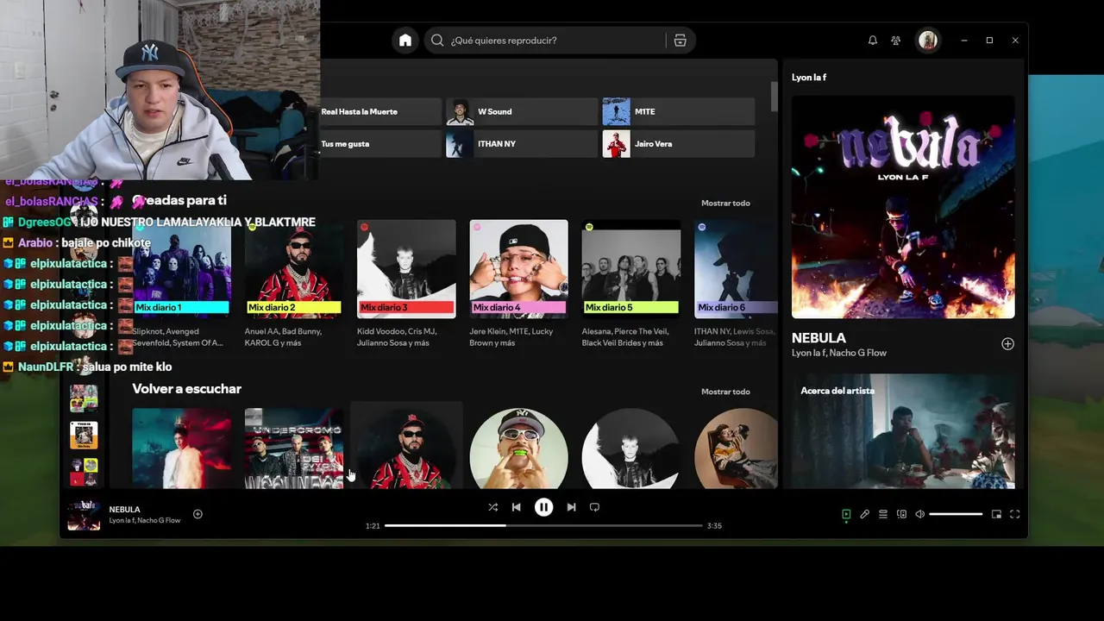Open the NEBULA album artwork in side panel
The image size is (1104, 621).
point(903,207)
